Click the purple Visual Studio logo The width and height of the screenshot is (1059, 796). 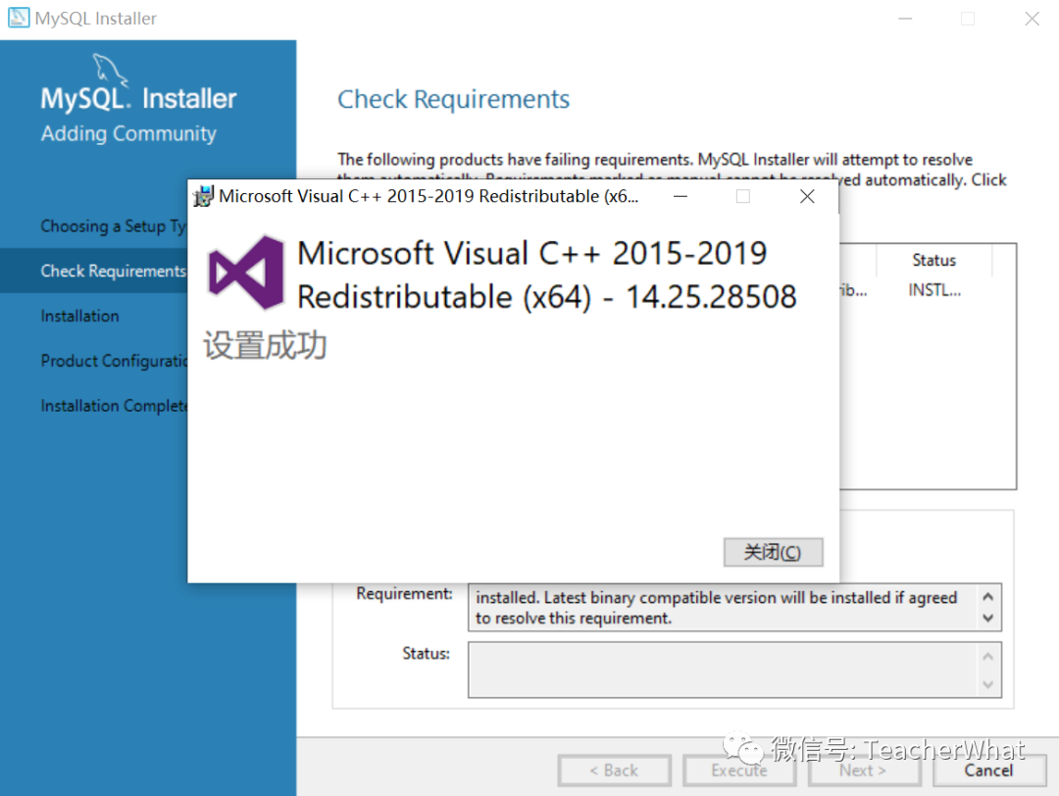246,273
